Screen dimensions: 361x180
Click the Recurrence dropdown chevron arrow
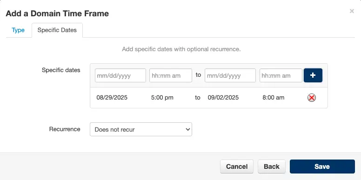point(187,129)
